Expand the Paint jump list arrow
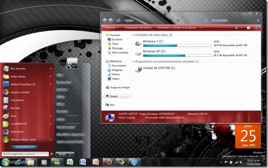The image size is (268, 168). [x=51, y=116]
